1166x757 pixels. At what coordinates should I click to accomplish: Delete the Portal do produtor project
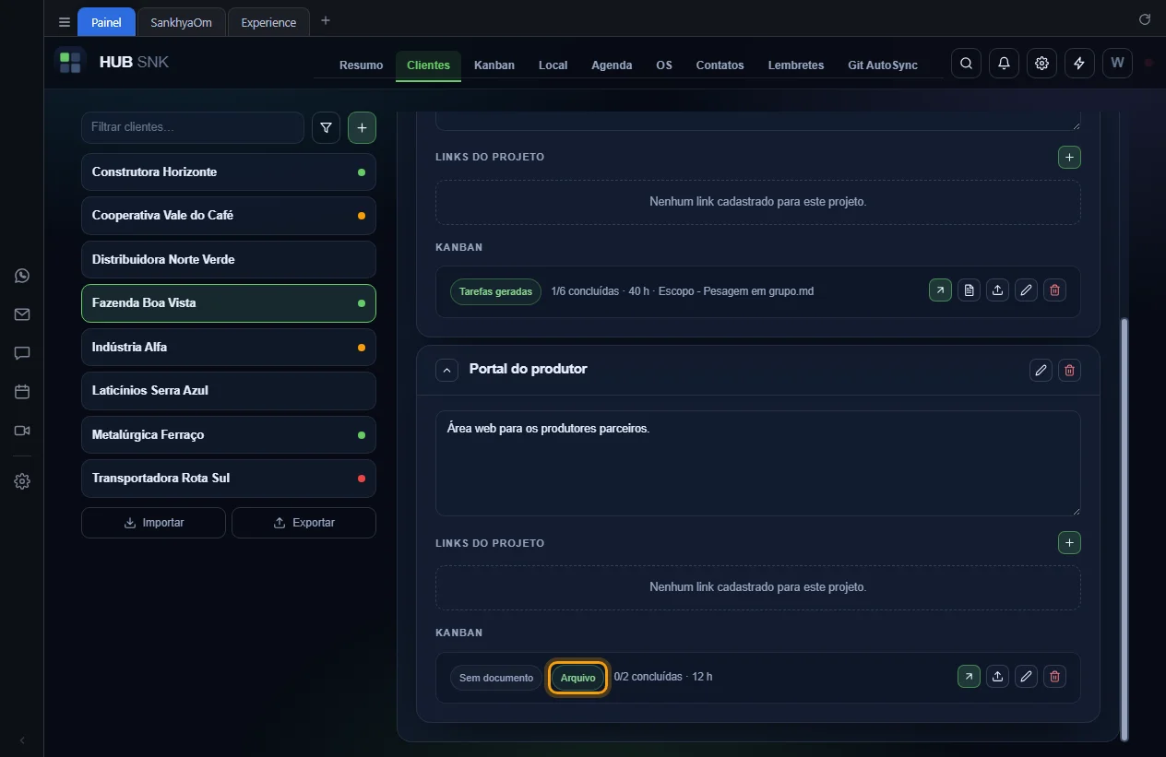1069,370
